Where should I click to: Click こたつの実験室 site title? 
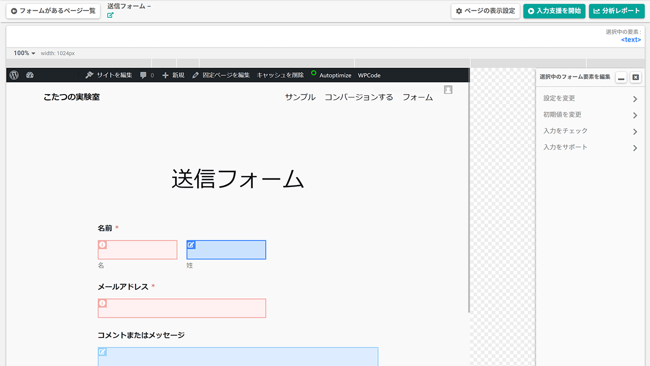72,97
